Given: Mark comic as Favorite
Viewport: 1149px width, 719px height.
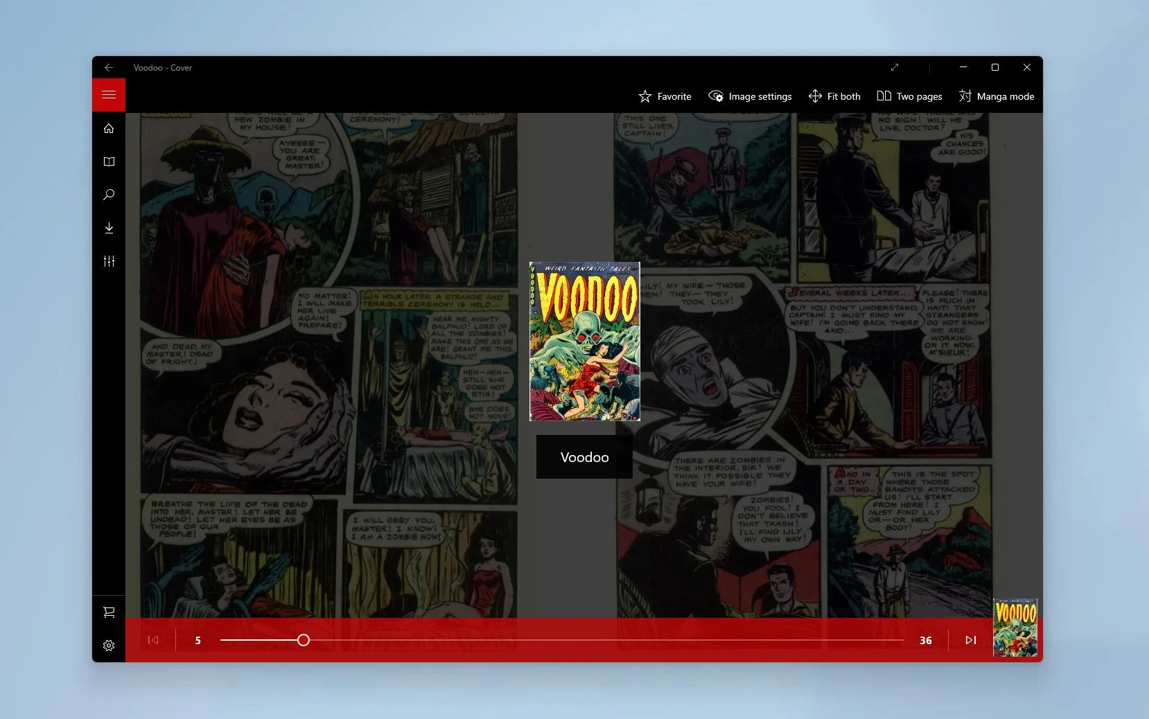Looking at the screenshot, I should (665, 96).
